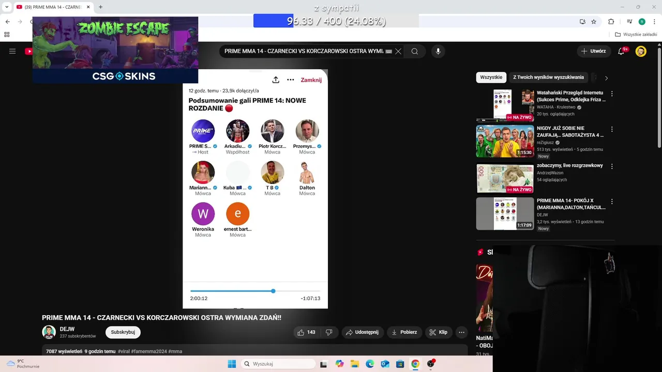Open the weather widget 9°C Pochmurnie

[x=23, y=364]
